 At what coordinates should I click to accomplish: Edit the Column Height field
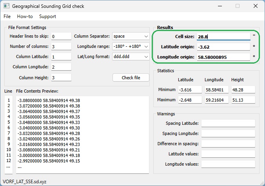pos(60,78)
